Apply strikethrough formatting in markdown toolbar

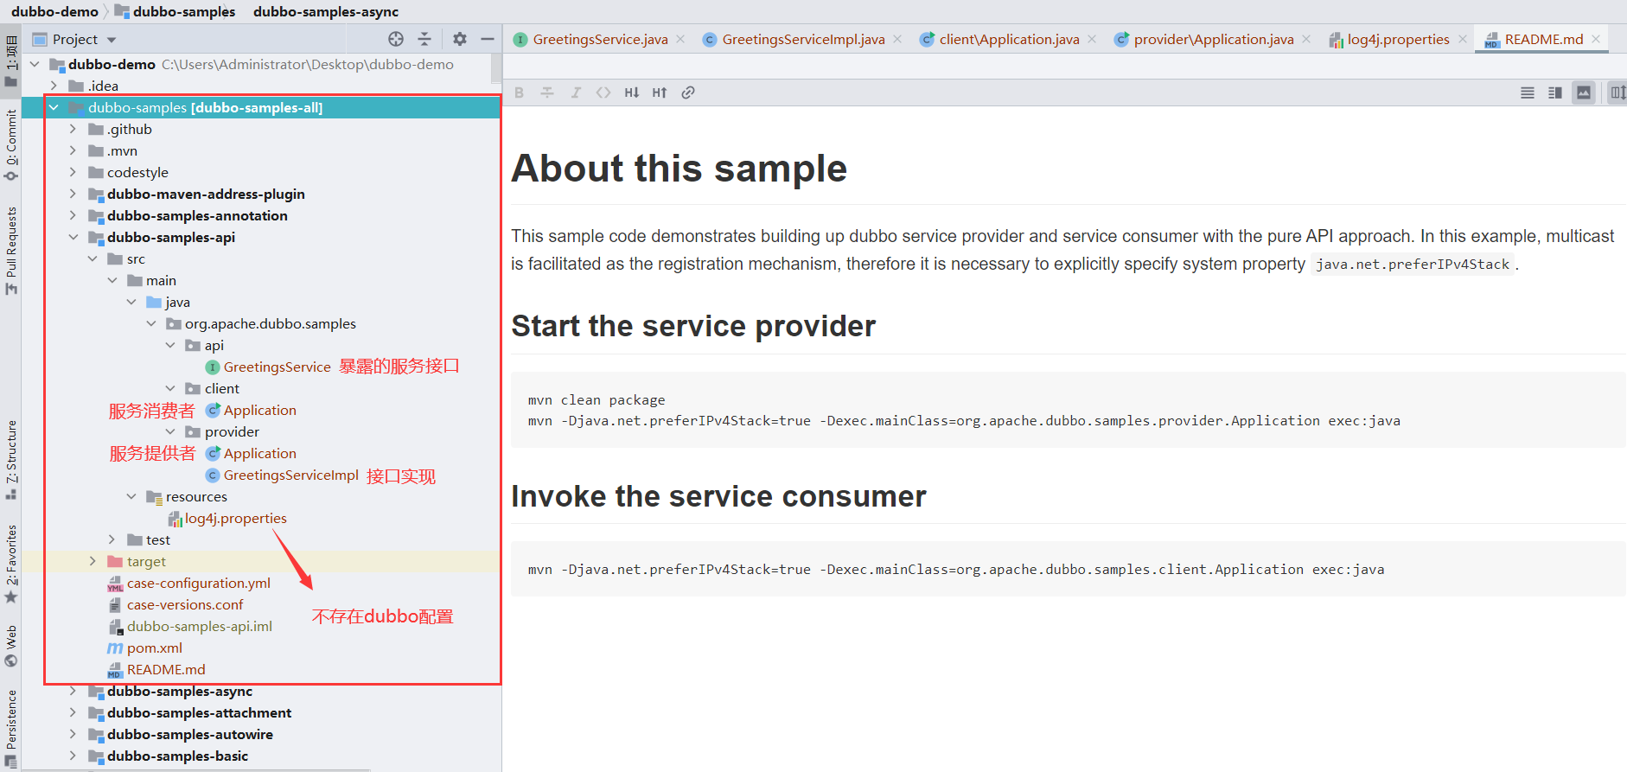click(x=547, y=93)
